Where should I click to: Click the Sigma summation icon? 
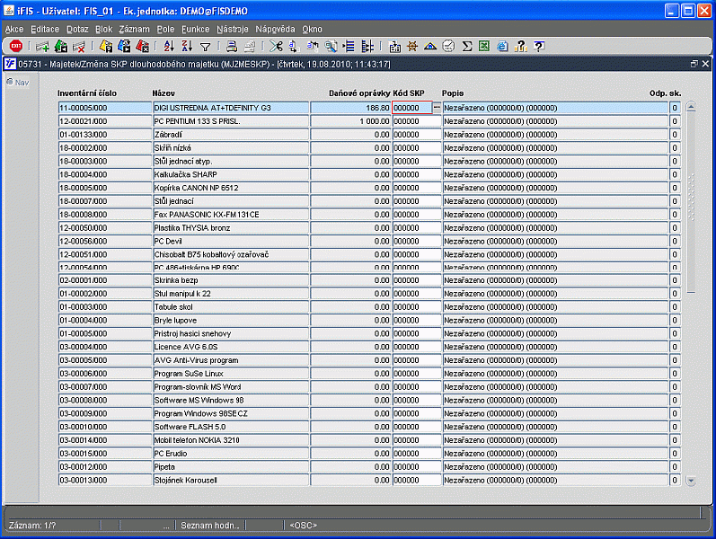coord(466,46)
